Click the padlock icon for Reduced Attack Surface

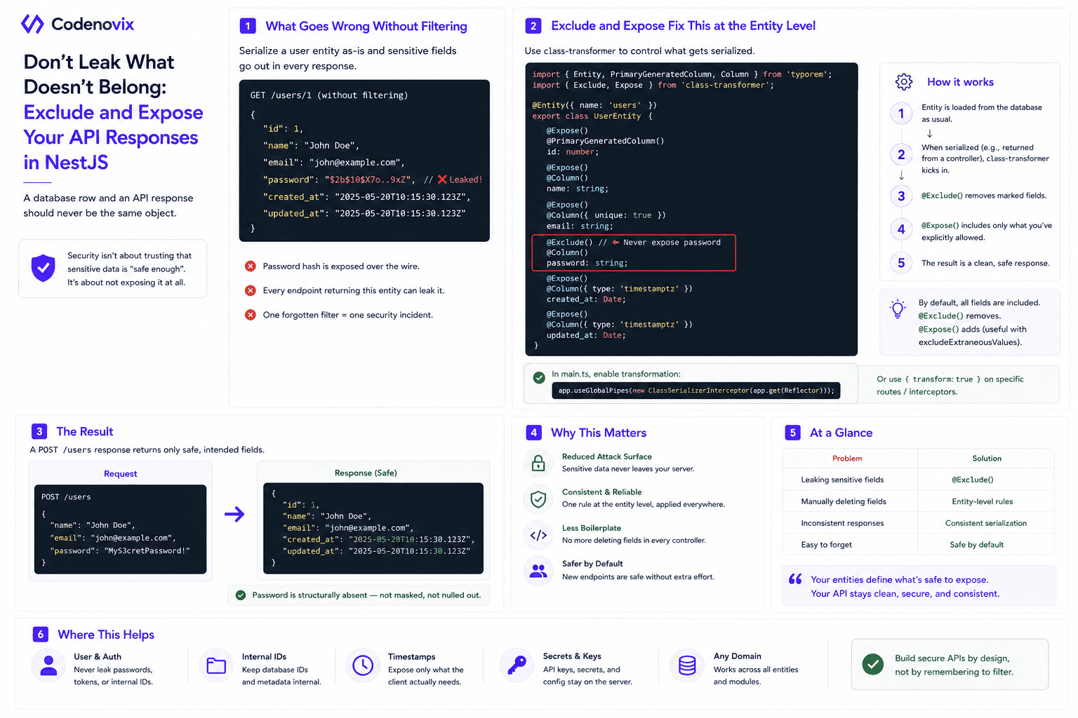pos(538,463)
